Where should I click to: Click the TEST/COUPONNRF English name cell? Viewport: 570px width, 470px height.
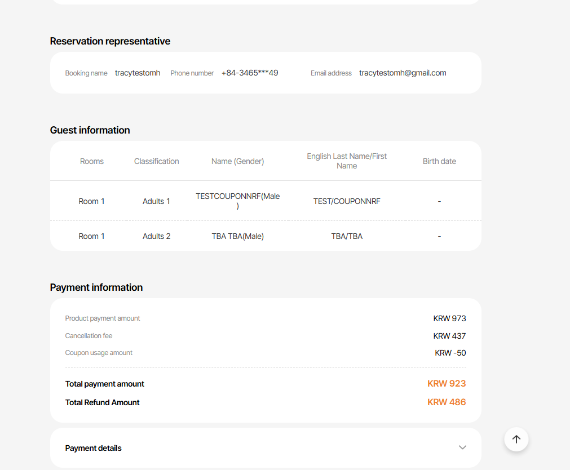click(x=347, y=201)
